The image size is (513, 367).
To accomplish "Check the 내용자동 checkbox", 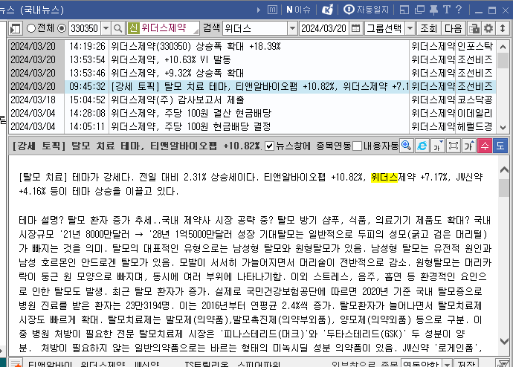I will (358, 146).
